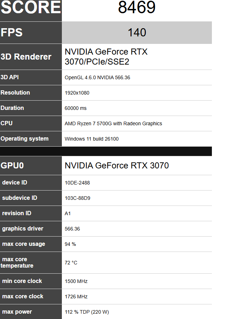Click the GPU0 section header label
235x319 pixels.
point(12,166)
